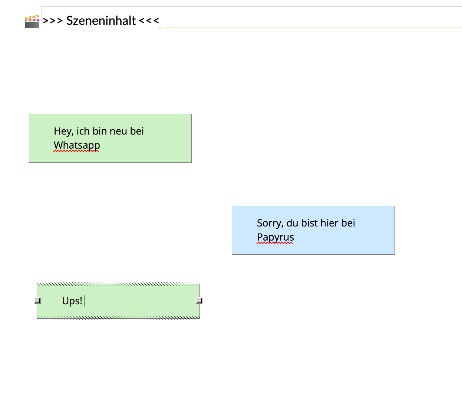Click the clapperboard scene icon
Screen dimensions: 462x407
click(32, 21)
